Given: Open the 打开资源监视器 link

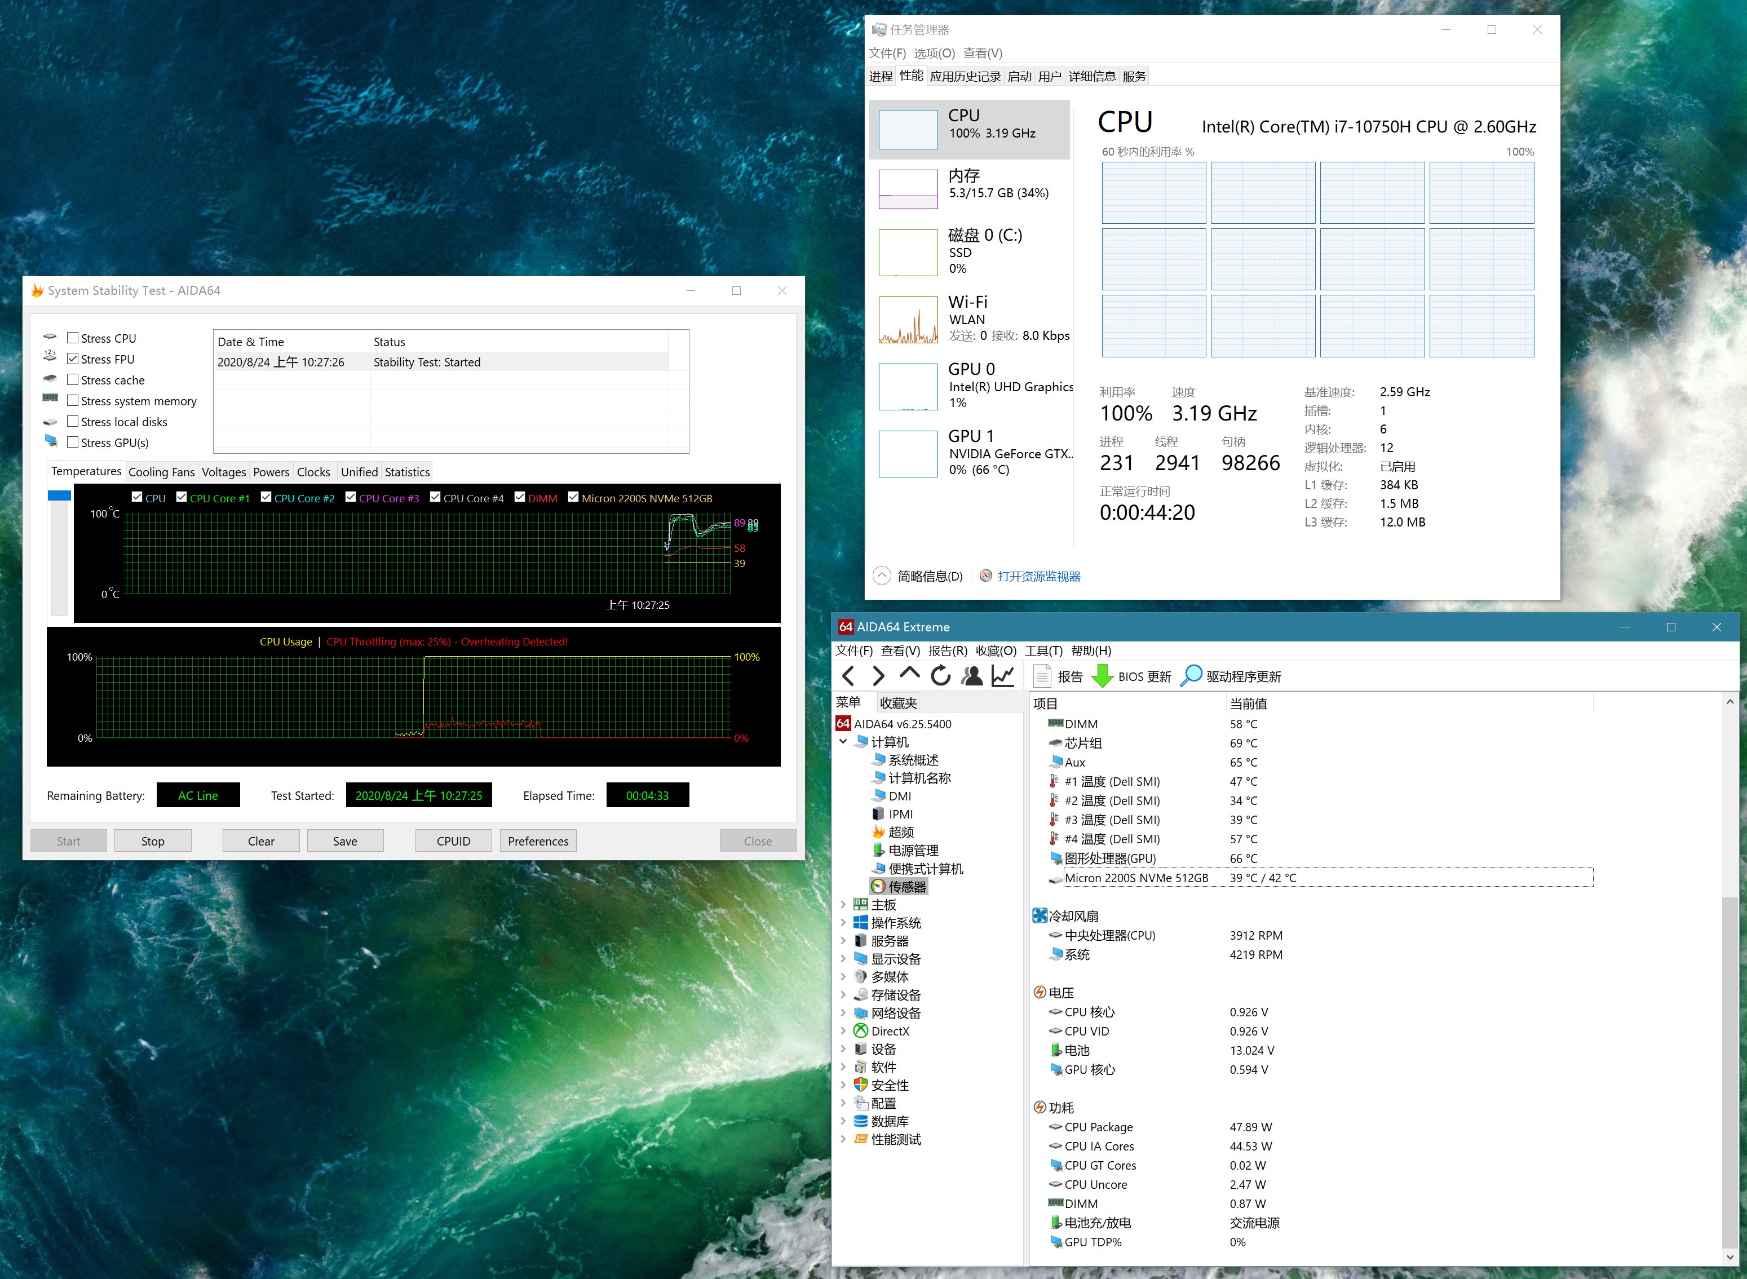Looking at the screenshot, I should (x=1038, y=576).
